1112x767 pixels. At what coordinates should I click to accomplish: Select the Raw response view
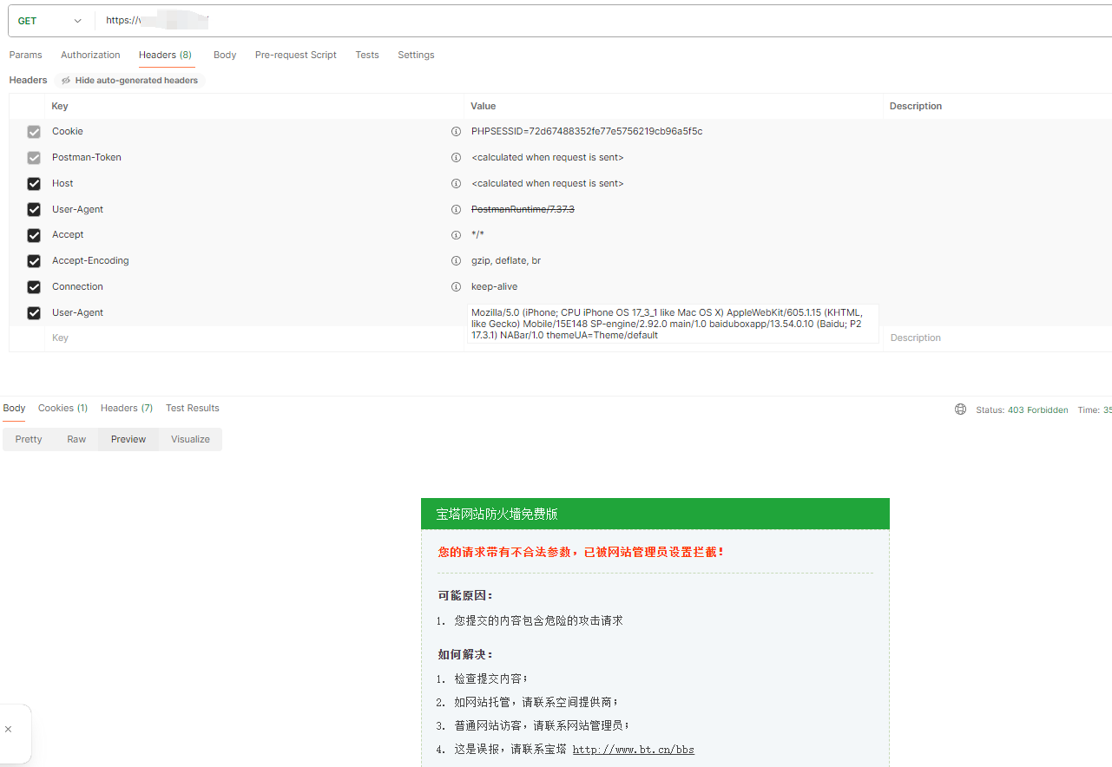tap(76, 439)
